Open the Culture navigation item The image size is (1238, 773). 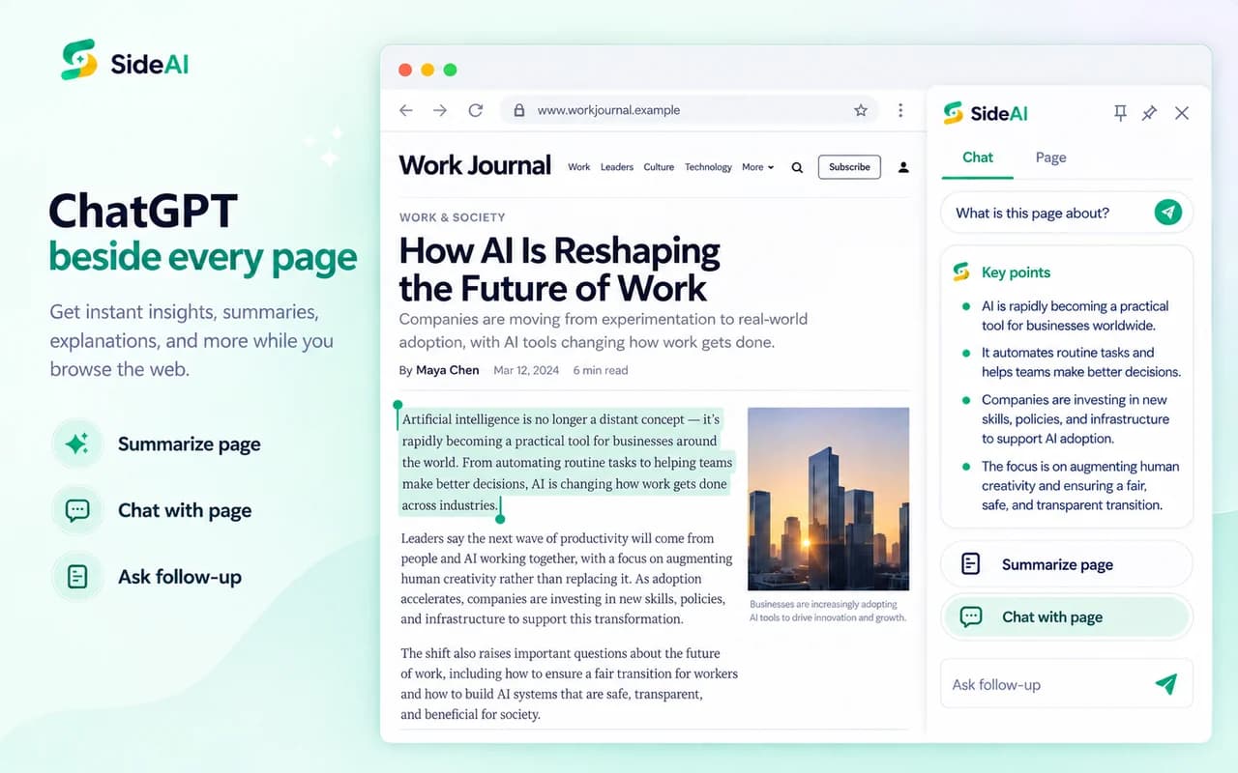(x=659, y=167)
